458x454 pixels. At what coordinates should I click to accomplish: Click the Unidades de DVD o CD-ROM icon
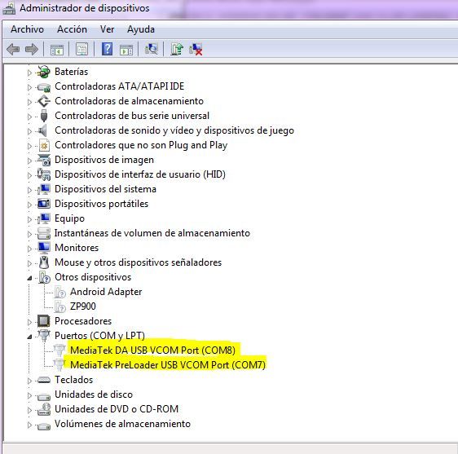(44, 409)
